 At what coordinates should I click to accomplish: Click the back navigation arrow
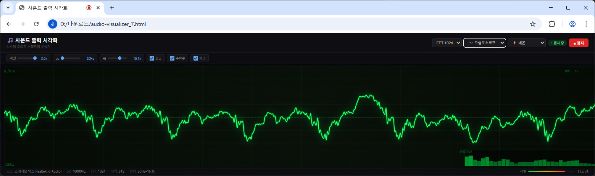point(9,24)
